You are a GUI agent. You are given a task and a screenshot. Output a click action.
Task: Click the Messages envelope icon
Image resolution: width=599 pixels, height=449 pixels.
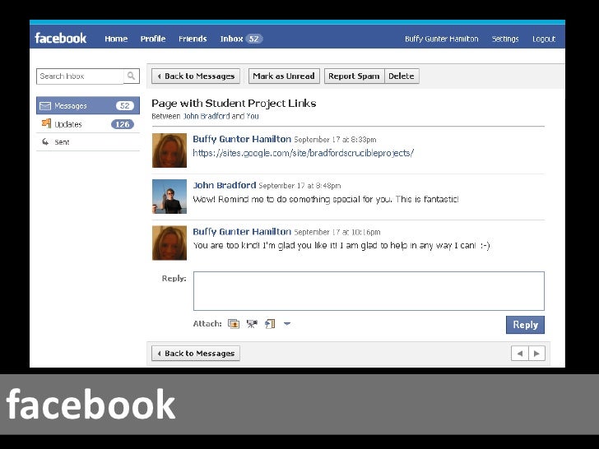(45, 106)
